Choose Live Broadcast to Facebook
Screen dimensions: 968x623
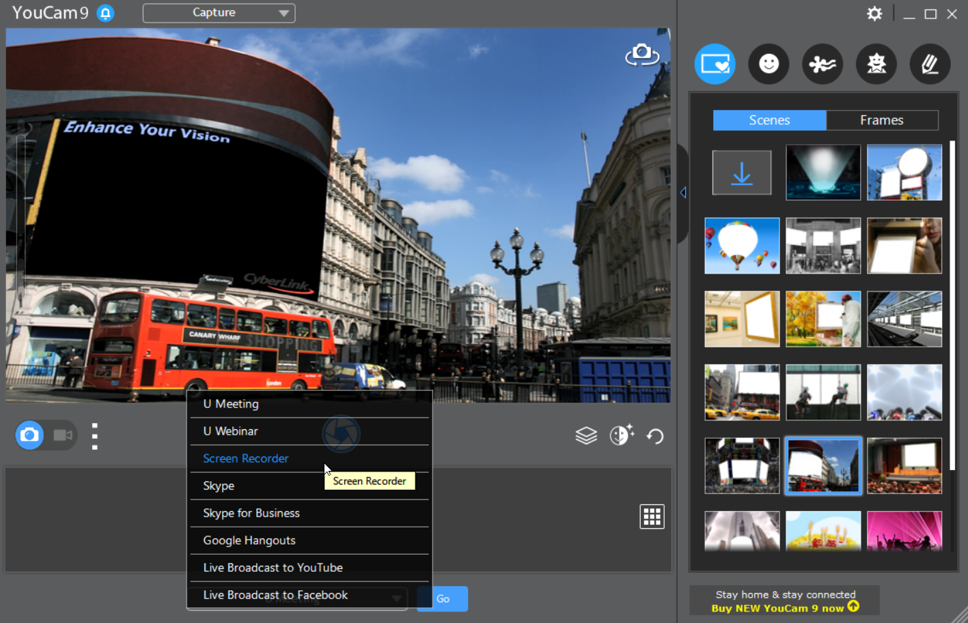click(309, 595)
